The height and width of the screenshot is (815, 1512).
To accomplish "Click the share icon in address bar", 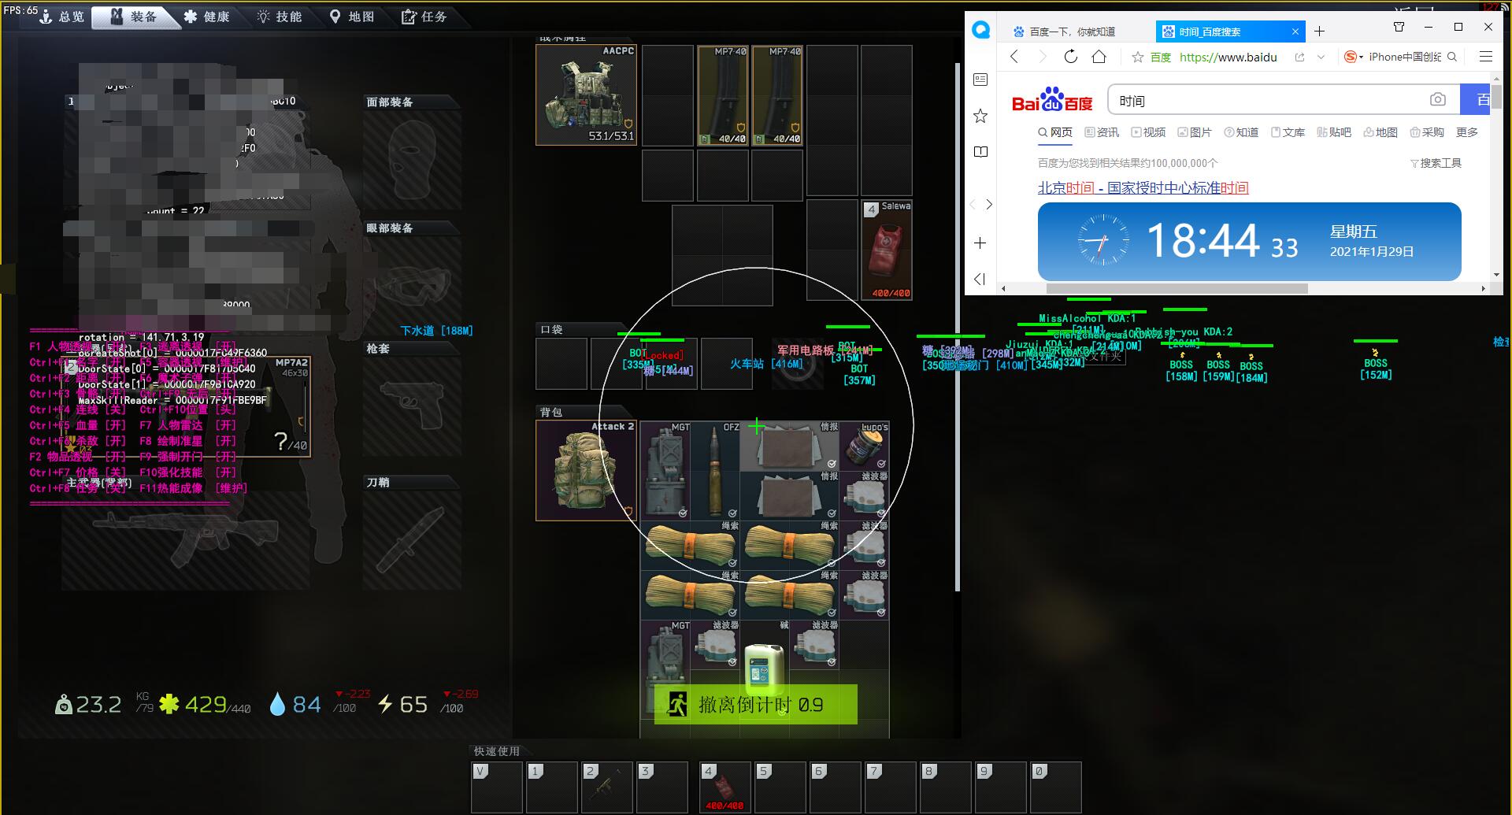I will point(1299,57).
